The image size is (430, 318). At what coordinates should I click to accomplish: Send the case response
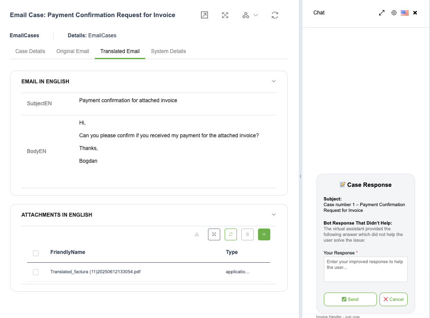(x=350, y=299)
